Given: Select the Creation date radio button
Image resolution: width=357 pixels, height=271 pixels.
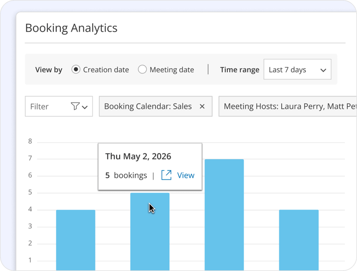Looking at the screenshot, I should (x=76, y=69).
